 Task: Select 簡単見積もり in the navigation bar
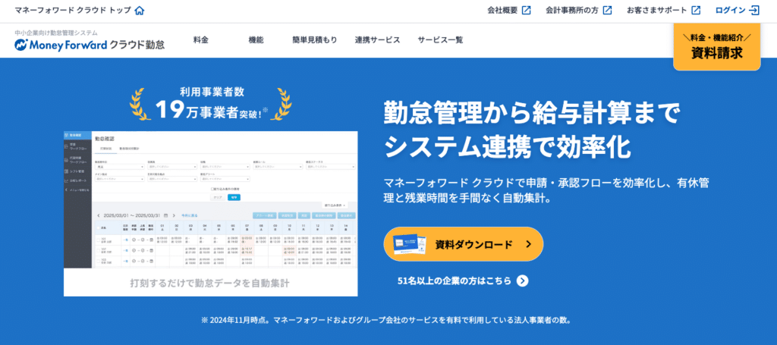pyautogui.click(x=315, y=40)
